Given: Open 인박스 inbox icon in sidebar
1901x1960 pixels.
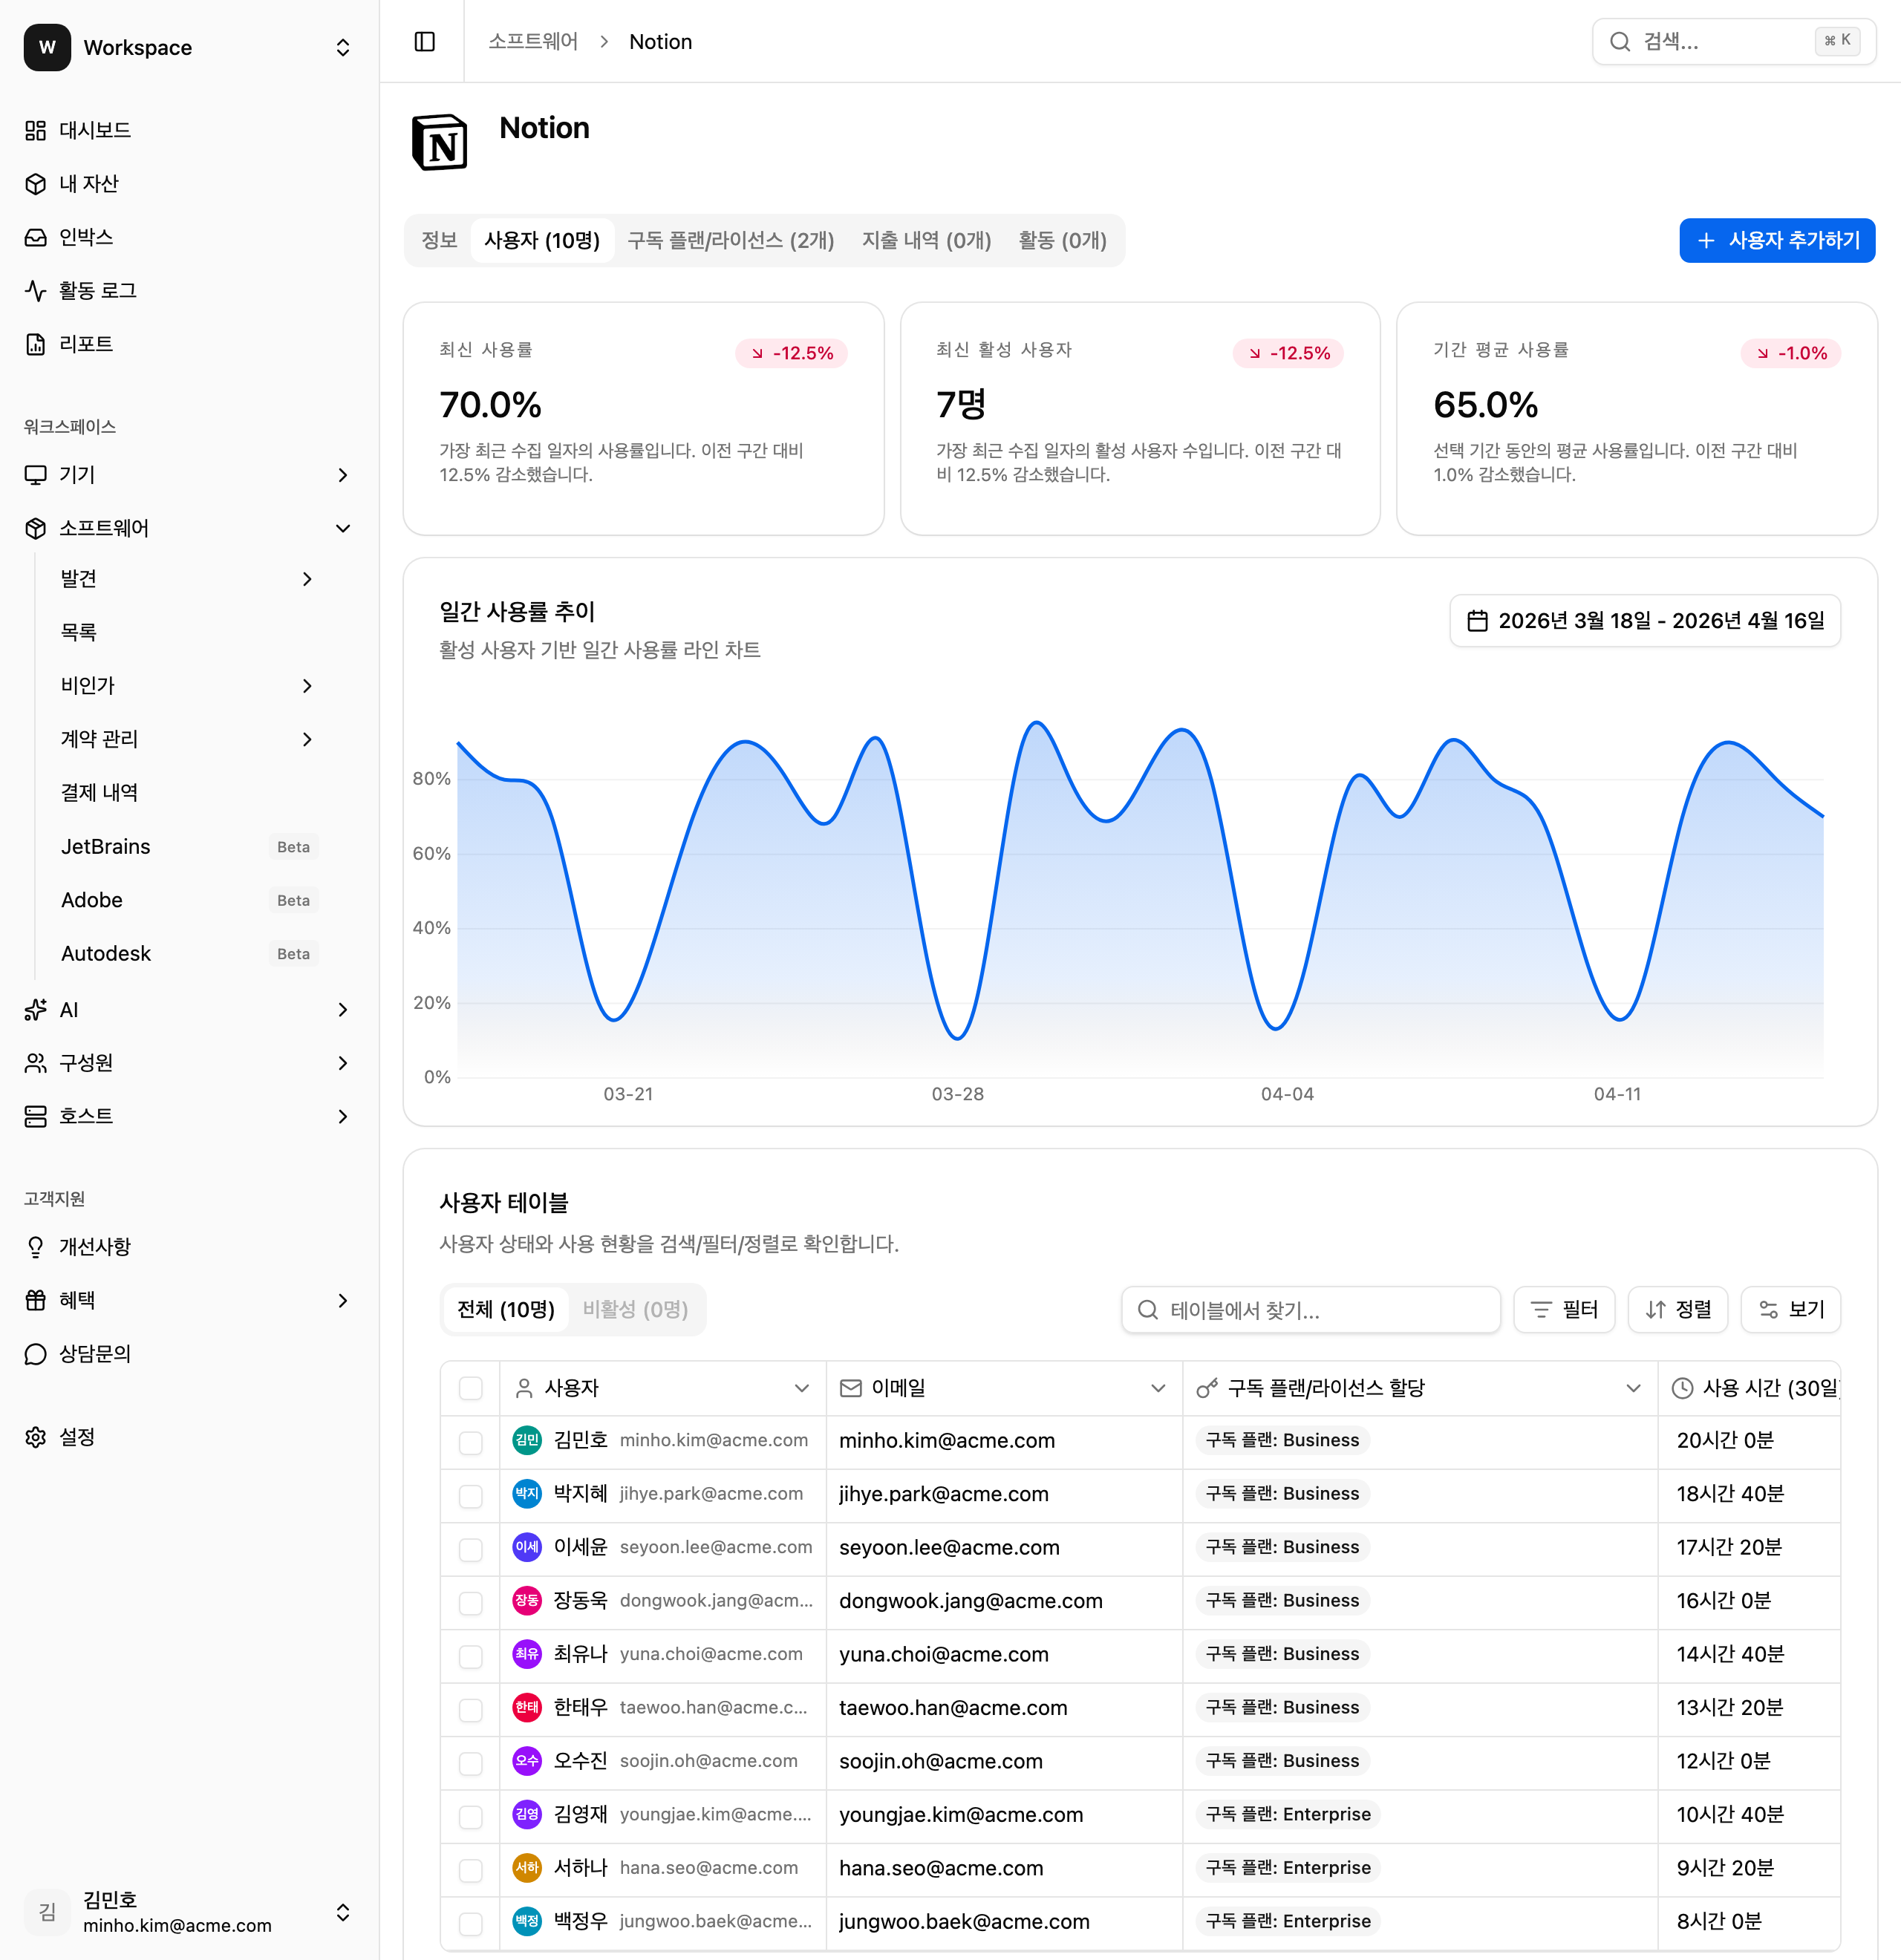Looking at the screenshot, I should click(36, 238).
